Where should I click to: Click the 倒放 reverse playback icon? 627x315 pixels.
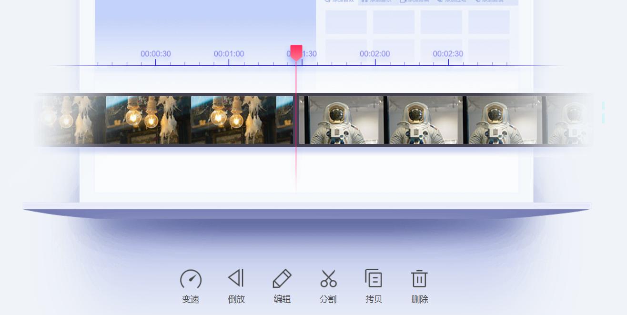coord(235,278)
